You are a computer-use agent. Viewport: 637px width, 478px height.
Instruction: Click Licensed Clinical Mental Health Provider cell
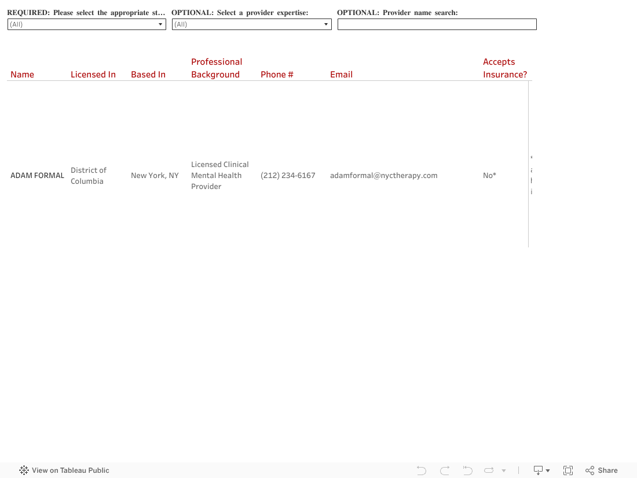(x=220, y=176)
